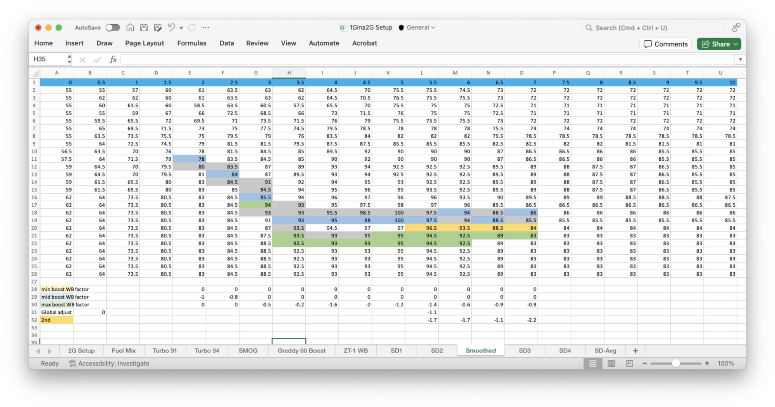Select column H header

[289, 73]
